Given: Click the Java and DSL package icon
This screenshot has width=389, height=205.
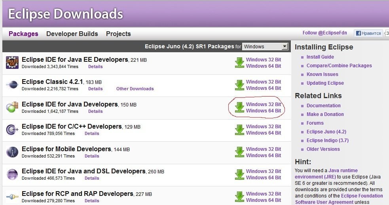Looking at the screenshot, I should pos(12,174).
